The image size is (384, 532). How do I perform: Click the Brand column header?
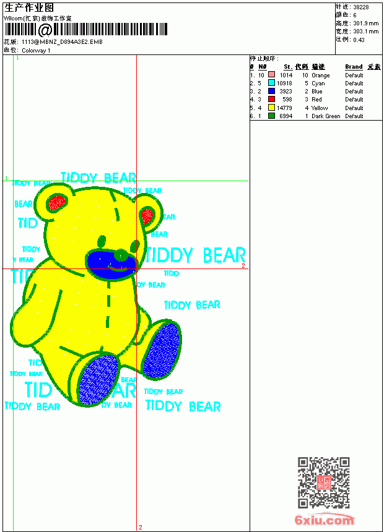click(354, 67)
